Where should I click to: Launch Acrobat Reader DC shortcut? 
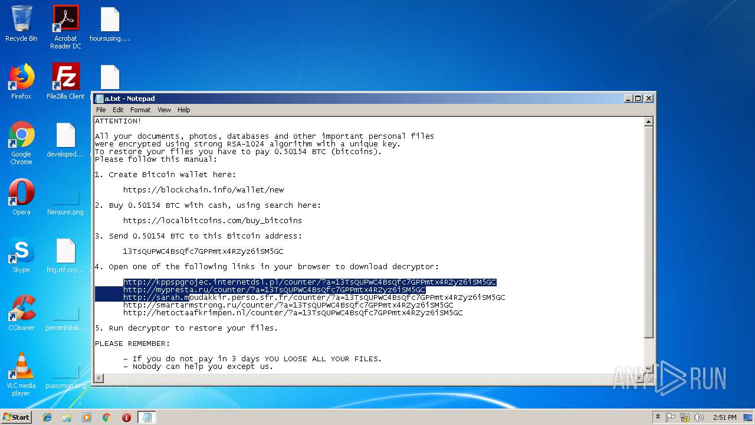(65, 27)
